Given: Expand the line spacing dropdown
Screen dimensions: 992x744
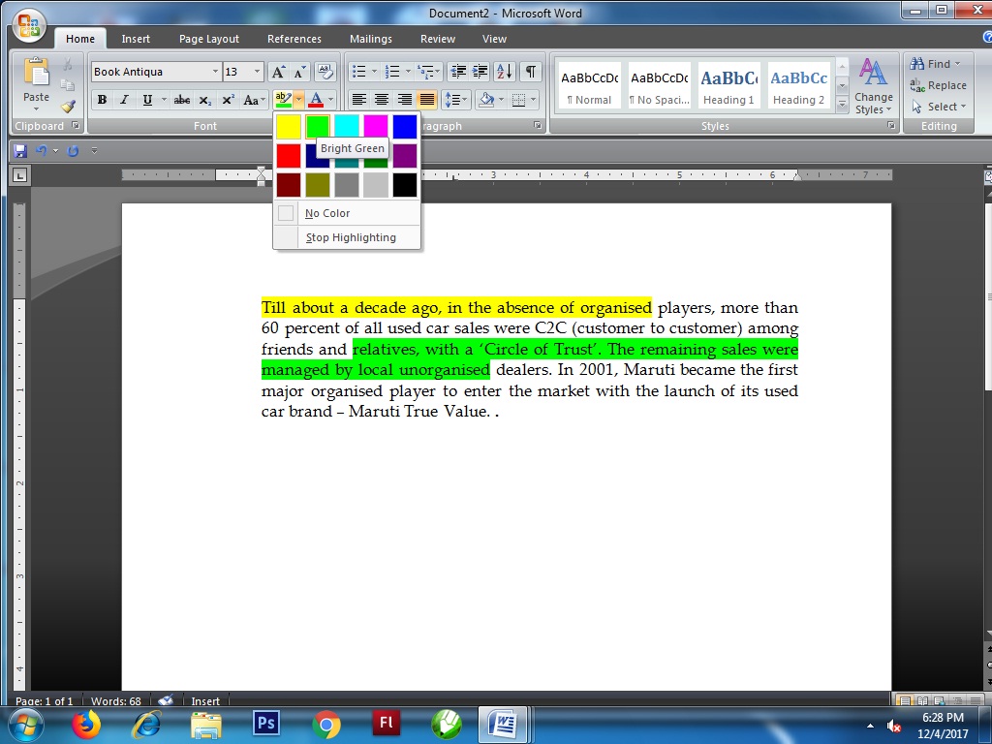Looking at the screenshot, I should pos(465,100).
